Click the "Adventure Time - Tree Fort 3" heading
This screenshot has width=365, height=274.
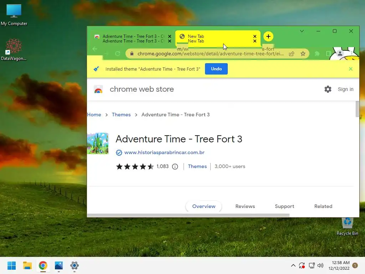[x=179, y=139]
